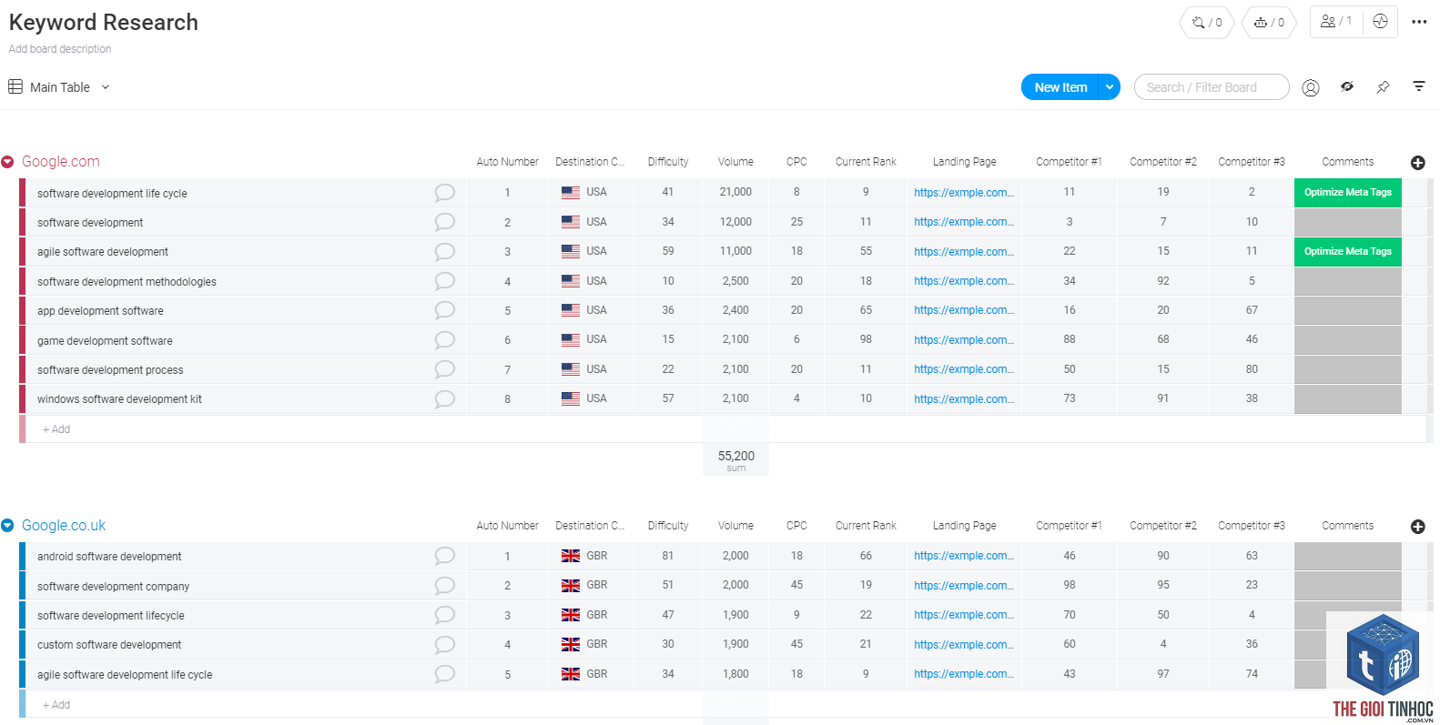Image resolution: width=1440 pixels, height=725 pixels.
Task: Open the Google.co.uk group title
Action: pyautogui.click(x=64, y=526)
